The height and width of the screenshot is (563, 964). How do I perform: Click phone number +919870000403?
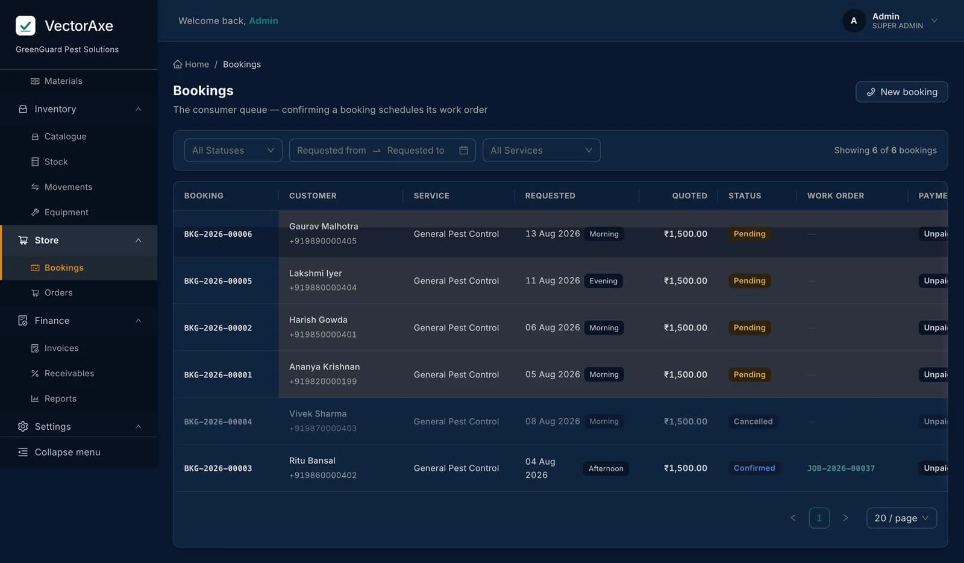[x=323, y=429]
